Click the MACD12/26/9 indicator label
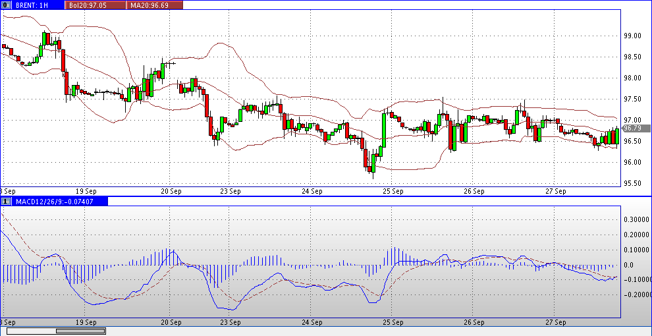This screenshot has width=652, height=336. coord(60,202)
